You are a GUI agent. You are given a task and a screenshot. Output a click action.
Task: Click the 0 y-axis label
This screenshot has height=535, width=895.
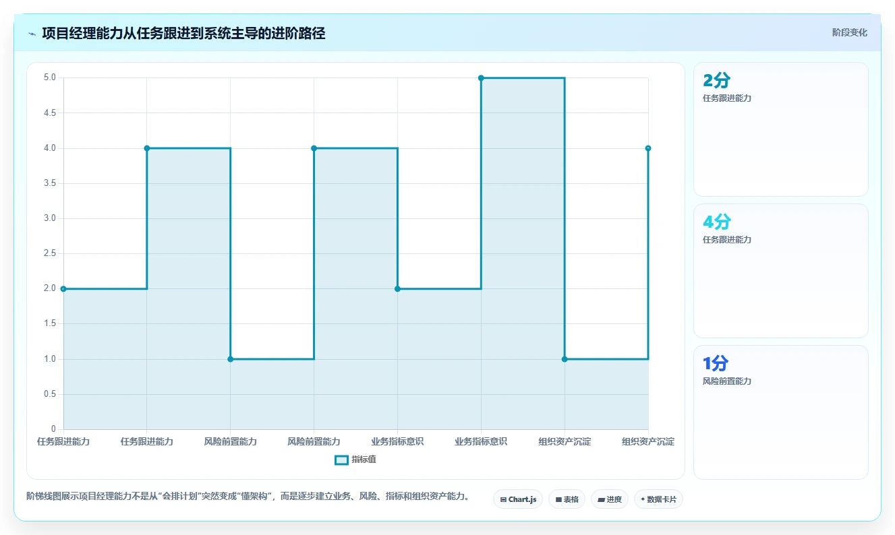(54, 429)
